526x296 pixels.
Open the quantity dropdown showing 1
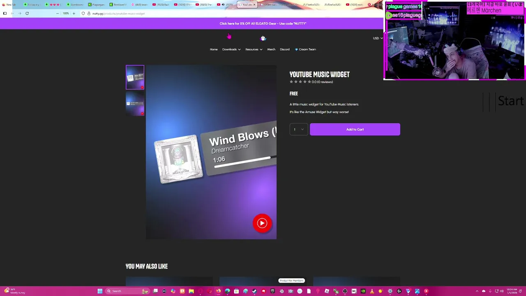click(299, 129)
